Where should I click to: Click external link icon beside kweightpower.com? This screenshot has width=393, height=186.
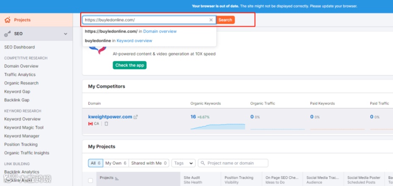(x=135, y=117)
